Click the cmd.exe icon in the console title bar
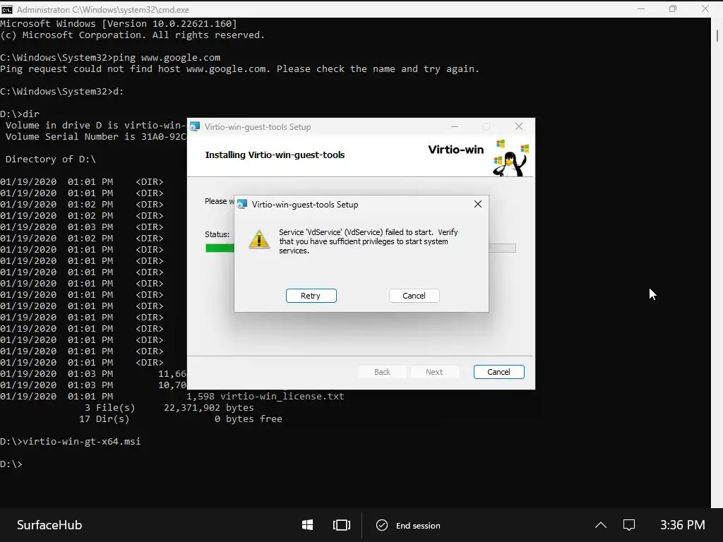Screen dimensions: 723x542 [7, 9]
